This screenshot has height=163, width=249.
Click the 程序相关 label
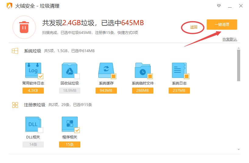pos(69,137)
